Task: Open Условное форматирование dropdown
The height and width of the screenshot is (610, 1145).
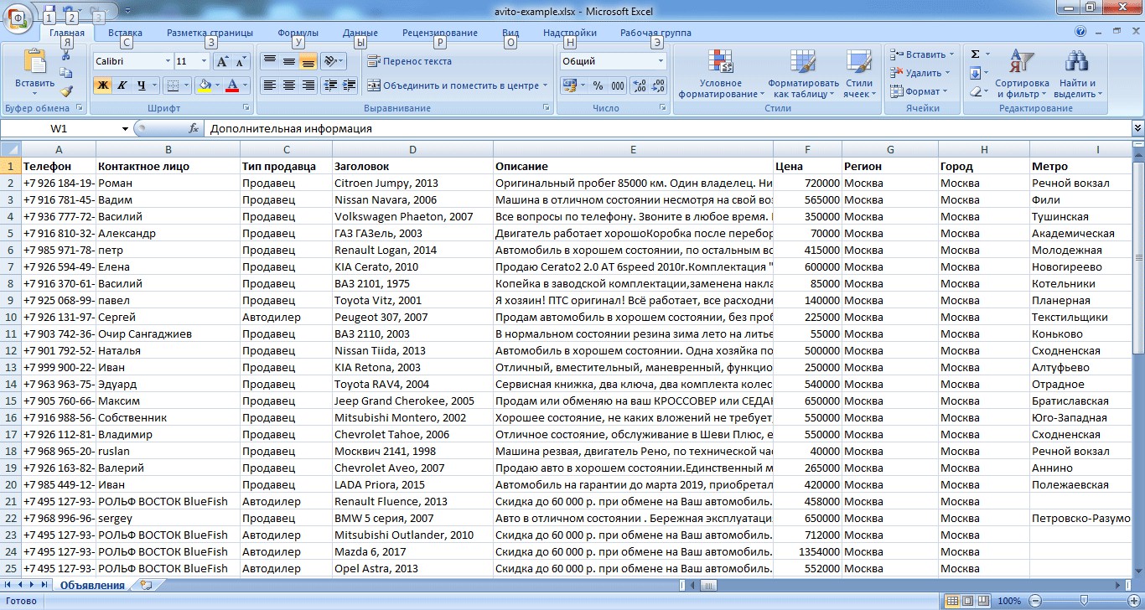Action: (x=721, y=73)
